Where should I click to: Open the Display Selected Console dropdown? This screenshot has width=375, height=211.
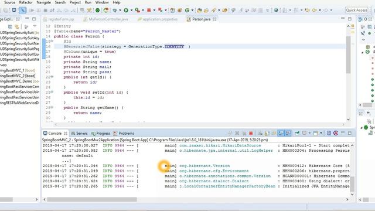309,133
